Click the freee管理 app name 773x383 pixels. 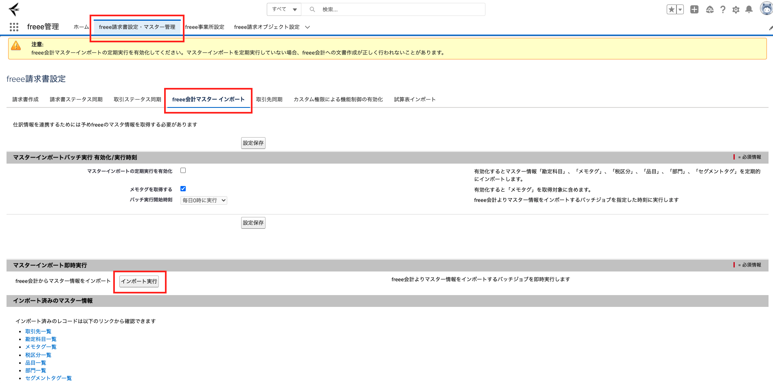point(43,27)
